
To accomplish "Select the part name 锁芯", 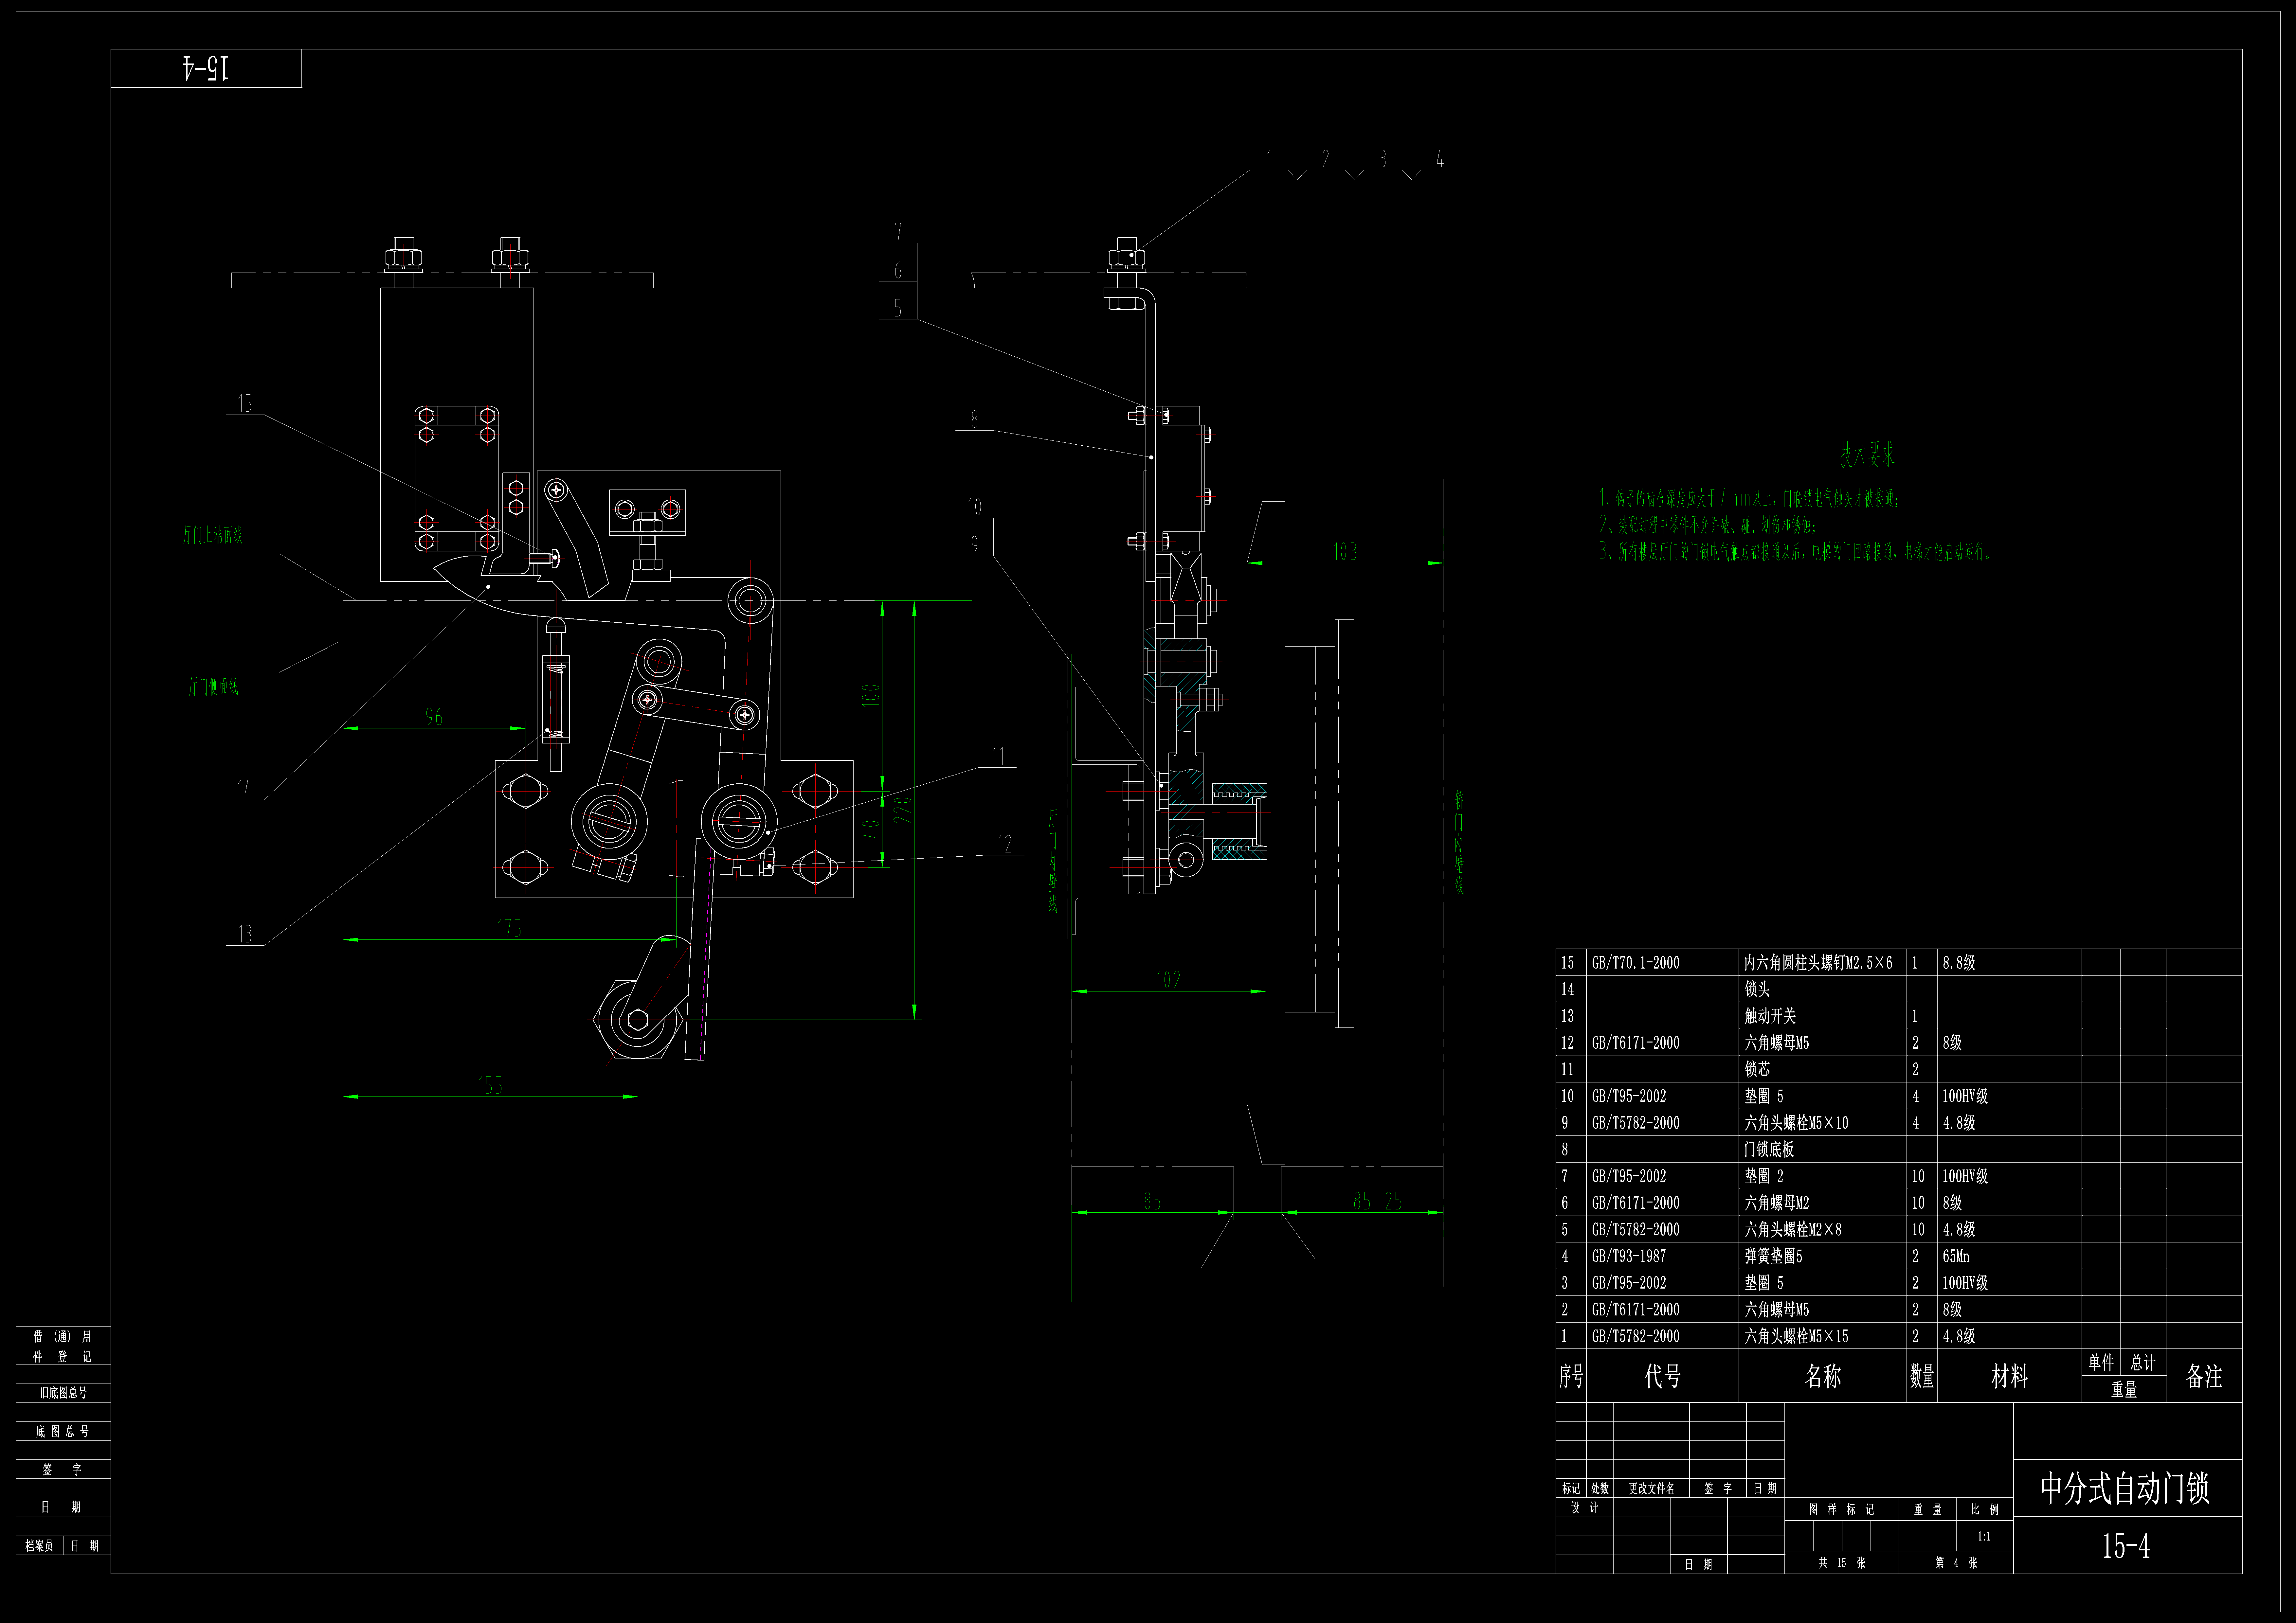I will tap(1757, 1069).
